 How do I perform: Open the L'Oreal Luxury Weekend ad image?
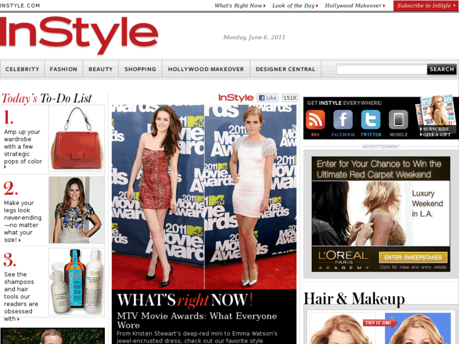[x=381, y=213]
